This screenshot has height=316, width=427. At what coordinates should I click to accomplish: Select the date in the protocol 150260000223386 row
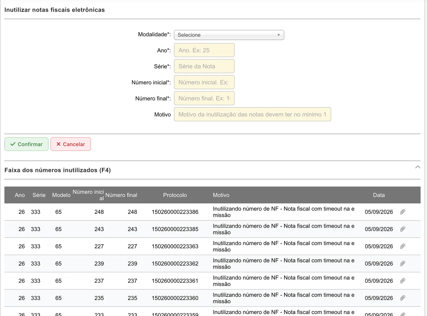379,212
